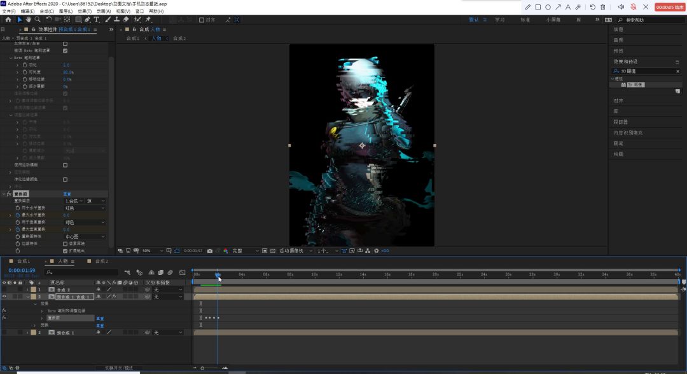The image size is (687, 374).
Task: Toggle the stopwatch for 最大水平置换
Action: 18,215
